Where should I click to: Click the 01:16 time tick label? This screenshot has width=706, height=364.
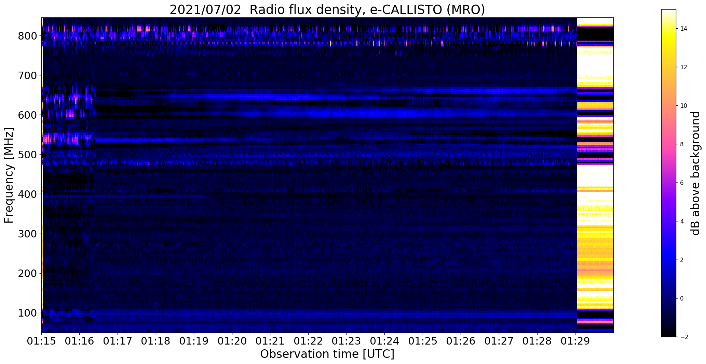(80, 341)
